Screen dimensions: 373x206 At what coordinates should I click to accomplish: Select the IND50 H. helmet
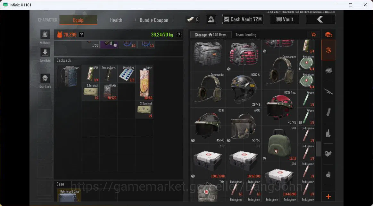(x=244, y=89)
